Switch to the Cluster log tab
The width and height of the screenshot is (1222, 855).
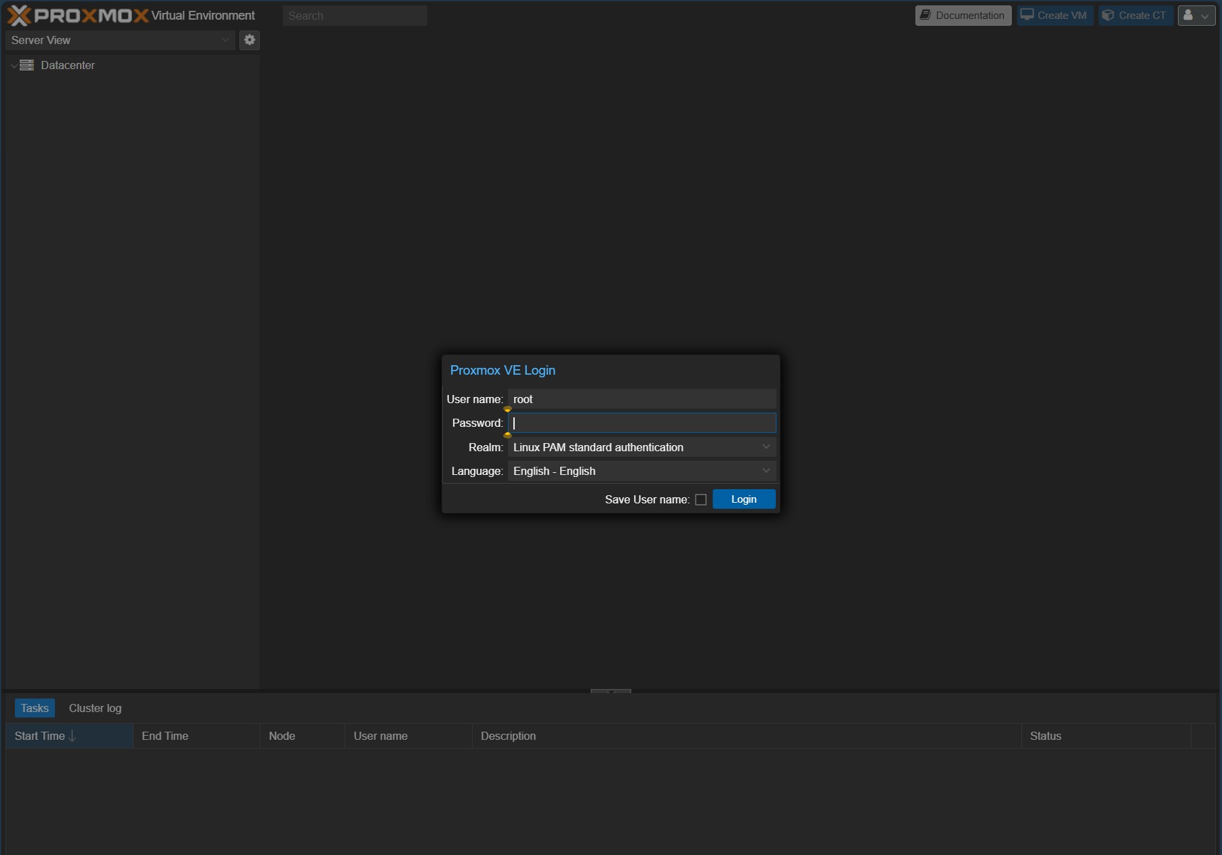95,708
